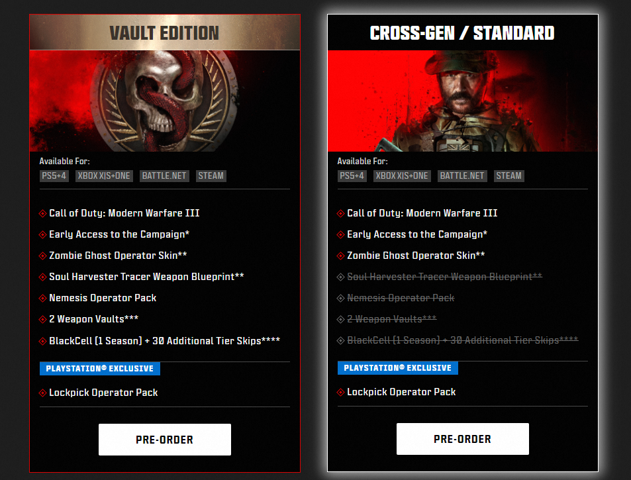Click the Captain Price standard edition image

coord(462,101)
